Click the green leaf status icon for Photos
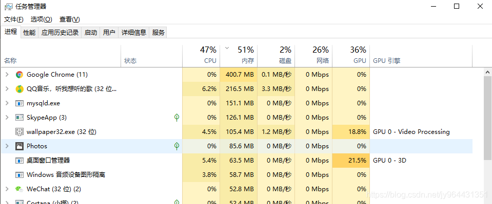This screenshot has height=204, width=492. point(176,146)
